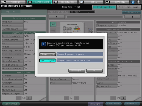Image resolution: width=142 pixels, height=106 pixels.
Task: Open Direz.rilegatura setting
Action: click(x=13, y=36)
